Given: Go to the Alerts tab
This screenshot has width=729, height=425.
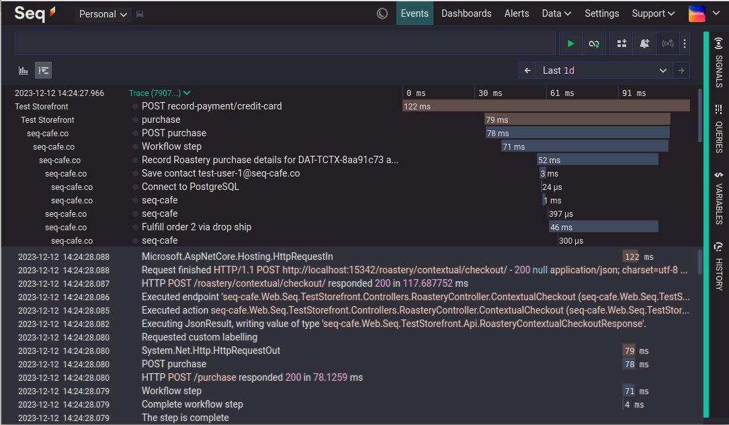Looking at the screenshot, I should click(517, 13).
